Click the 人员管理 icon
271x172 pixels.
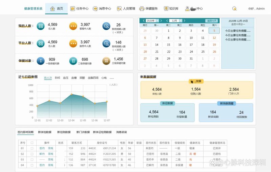coord(119,9)
